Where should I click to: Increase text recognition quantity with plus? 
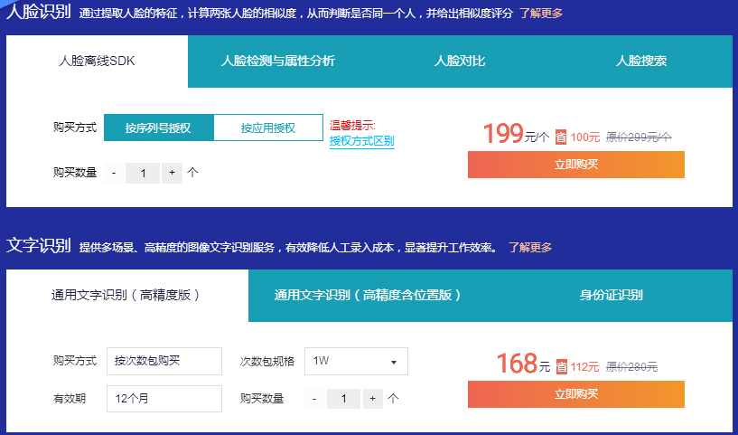[x=373, y=399]
